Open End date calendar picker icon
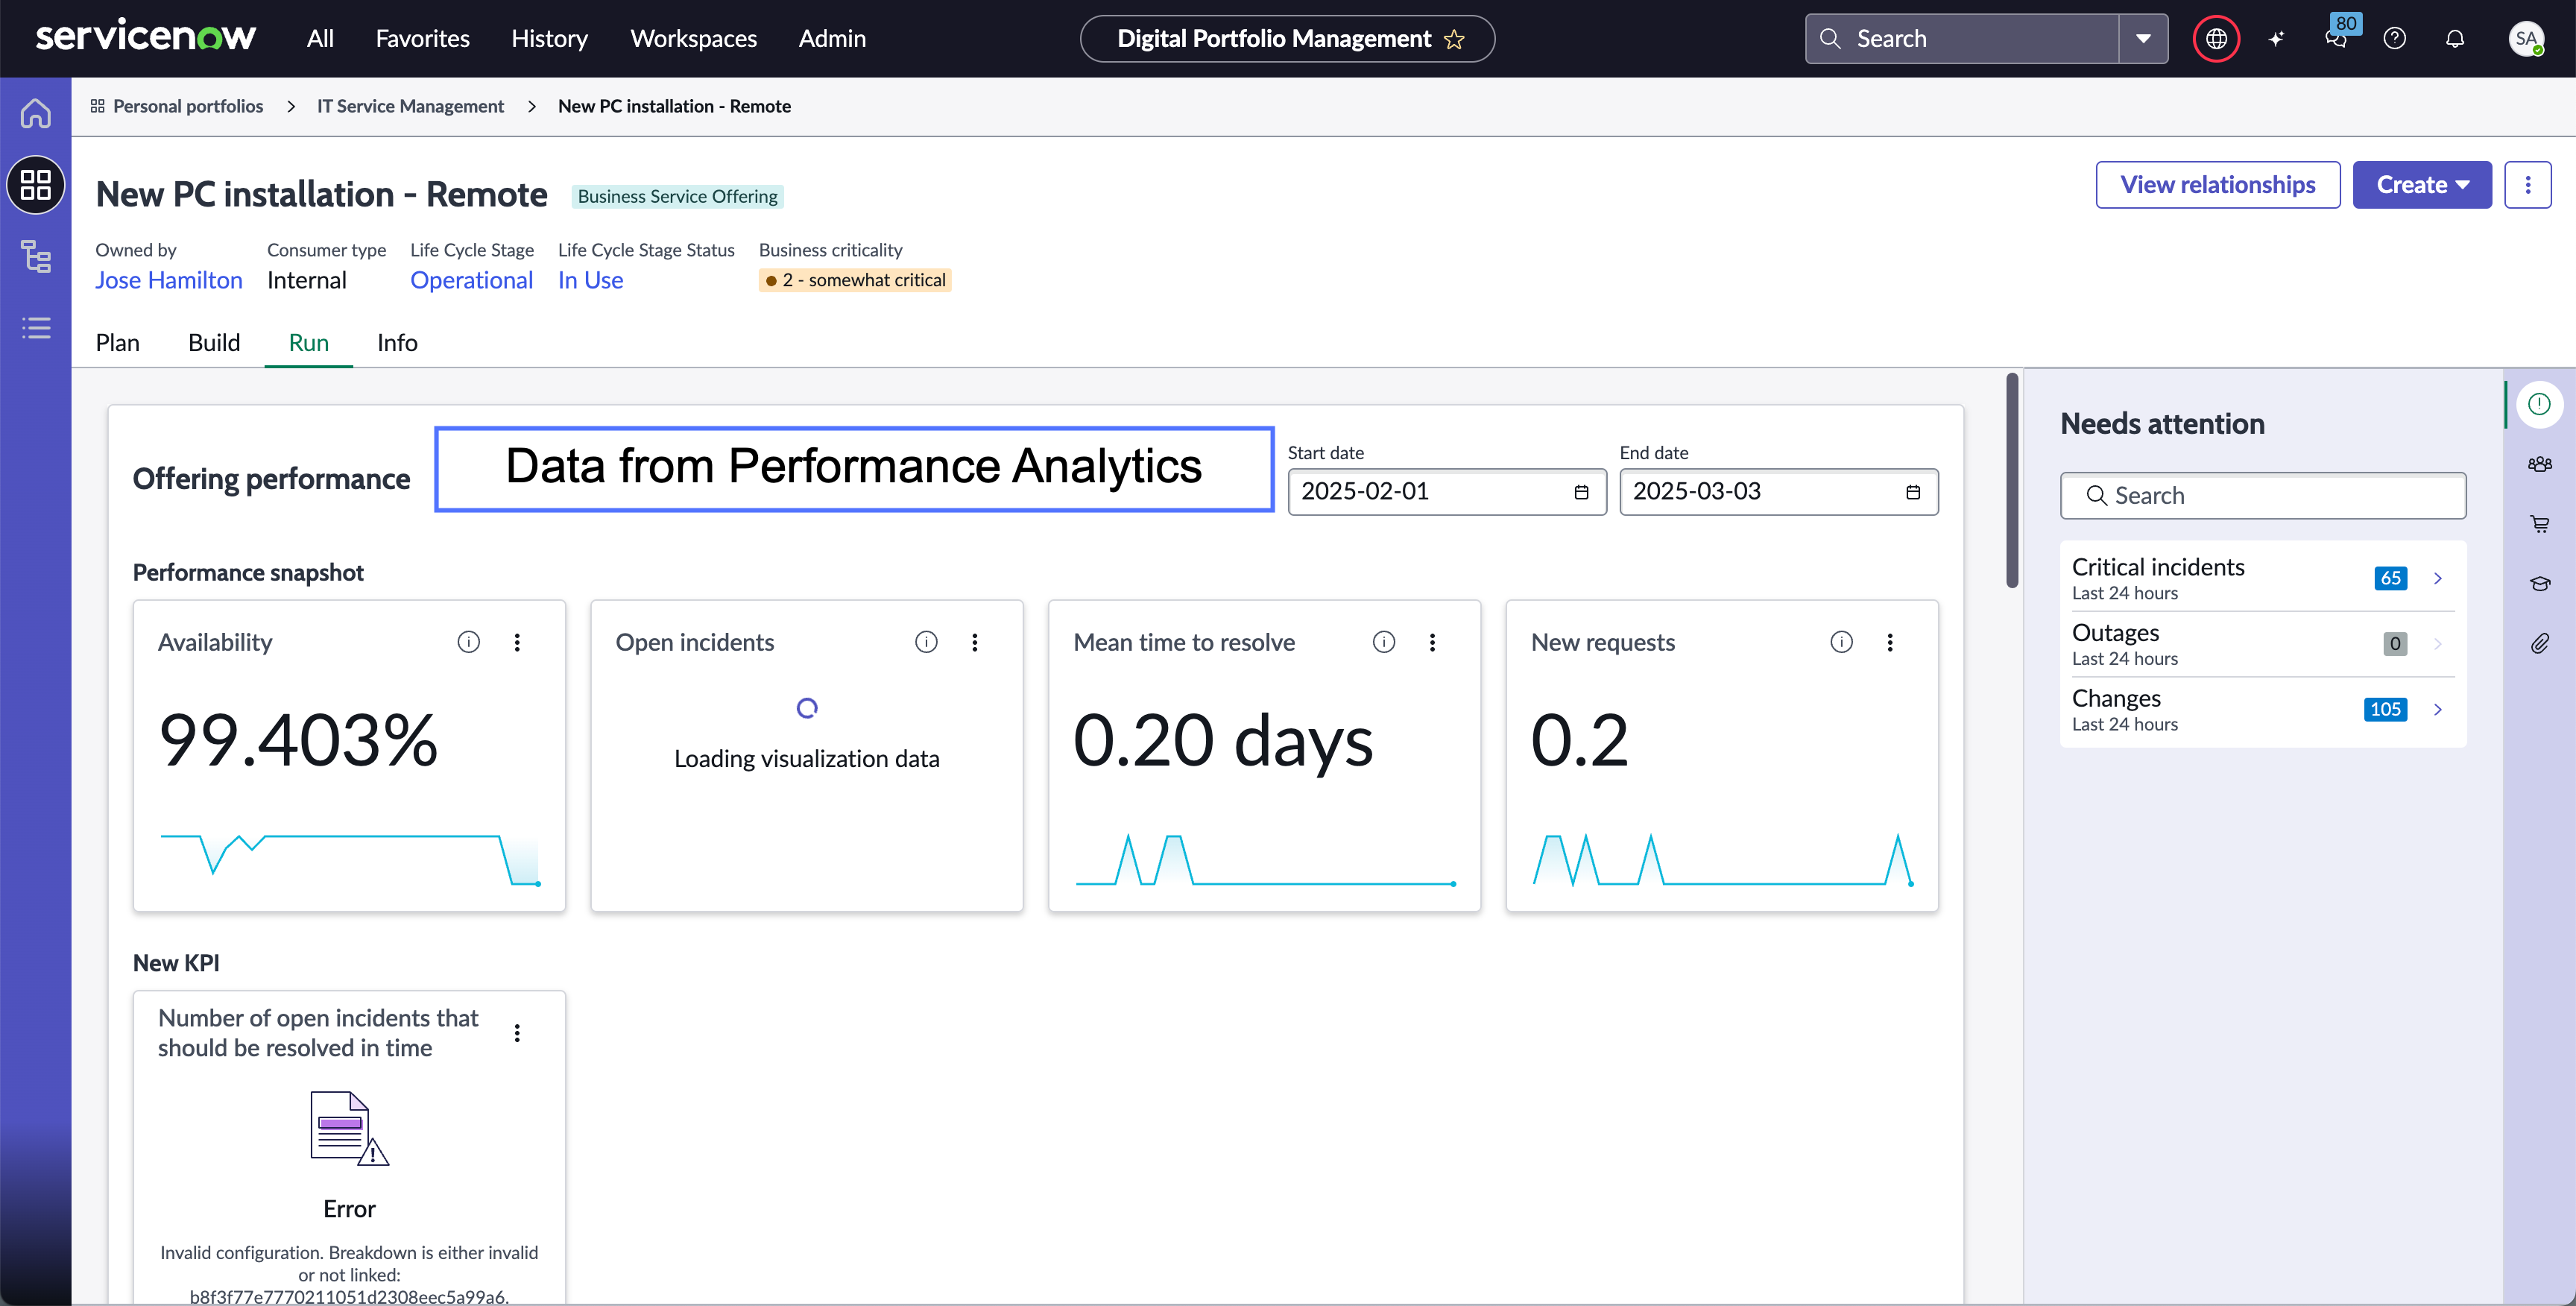The image size is (2576, 1306). point(1912,492)
